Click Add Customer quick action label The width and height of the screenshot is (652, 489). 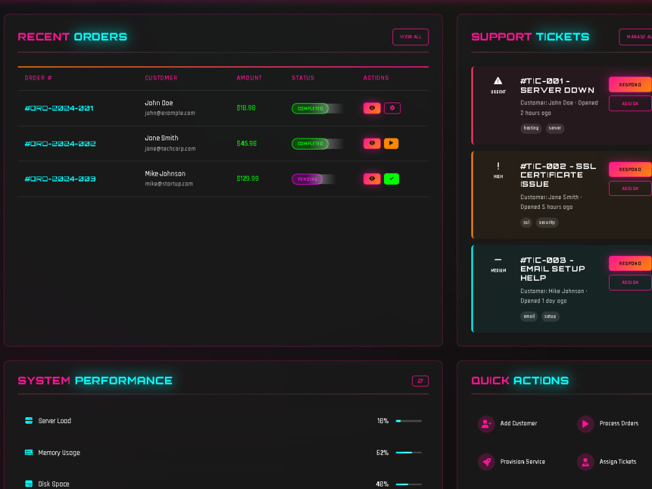pos(518,423)
